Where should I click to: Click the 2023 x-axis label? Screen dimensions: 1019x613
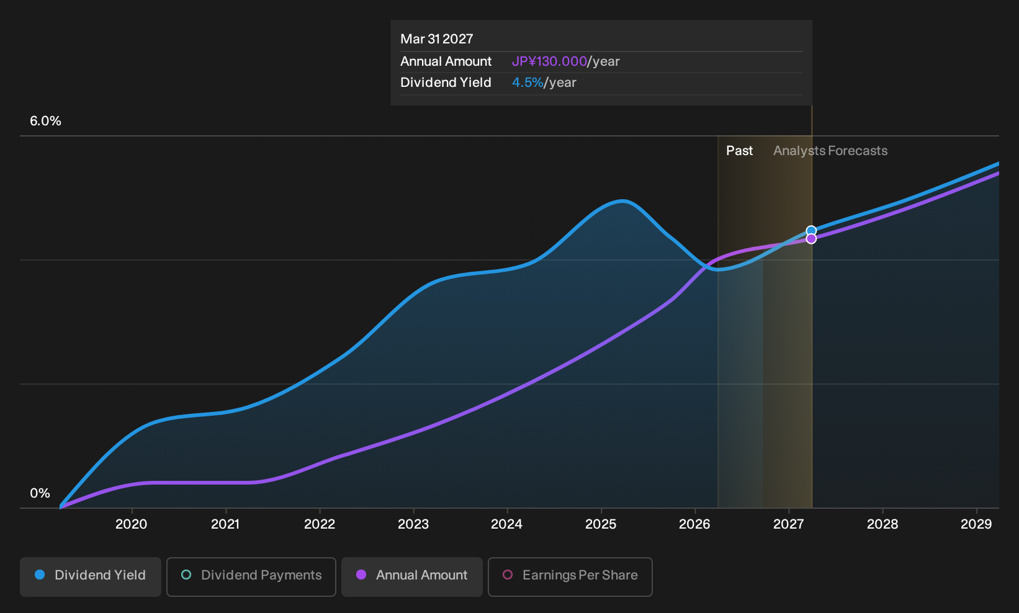[413, 524]
